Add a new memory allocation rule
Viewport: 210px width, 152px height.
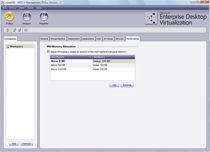(x=114, y=85)
